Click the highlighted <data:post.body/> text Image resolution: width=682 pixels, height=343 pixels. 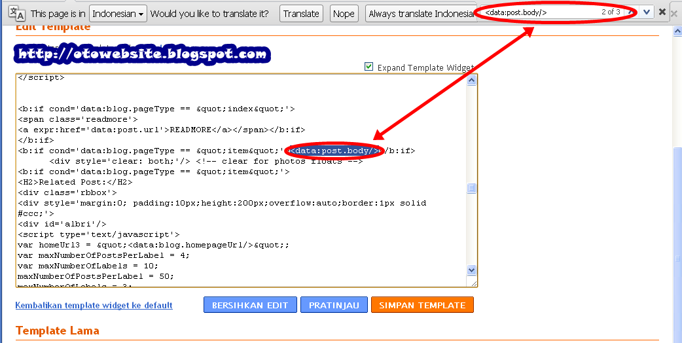(x=336, y=151)
